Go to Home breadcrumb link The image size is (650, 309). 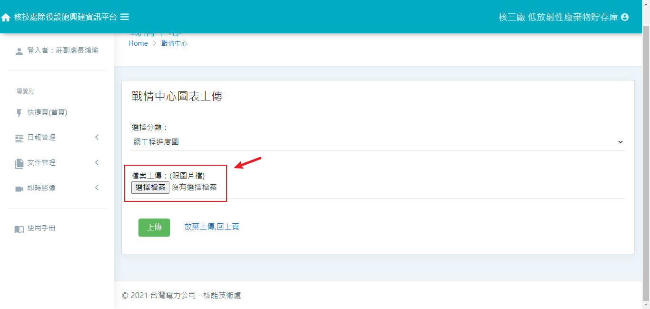(138, 43)
